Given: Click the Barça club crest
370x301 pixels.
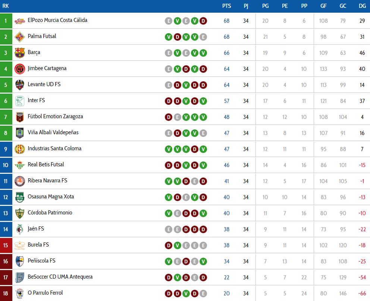Looking at the screenshot, I should [20, 53].
